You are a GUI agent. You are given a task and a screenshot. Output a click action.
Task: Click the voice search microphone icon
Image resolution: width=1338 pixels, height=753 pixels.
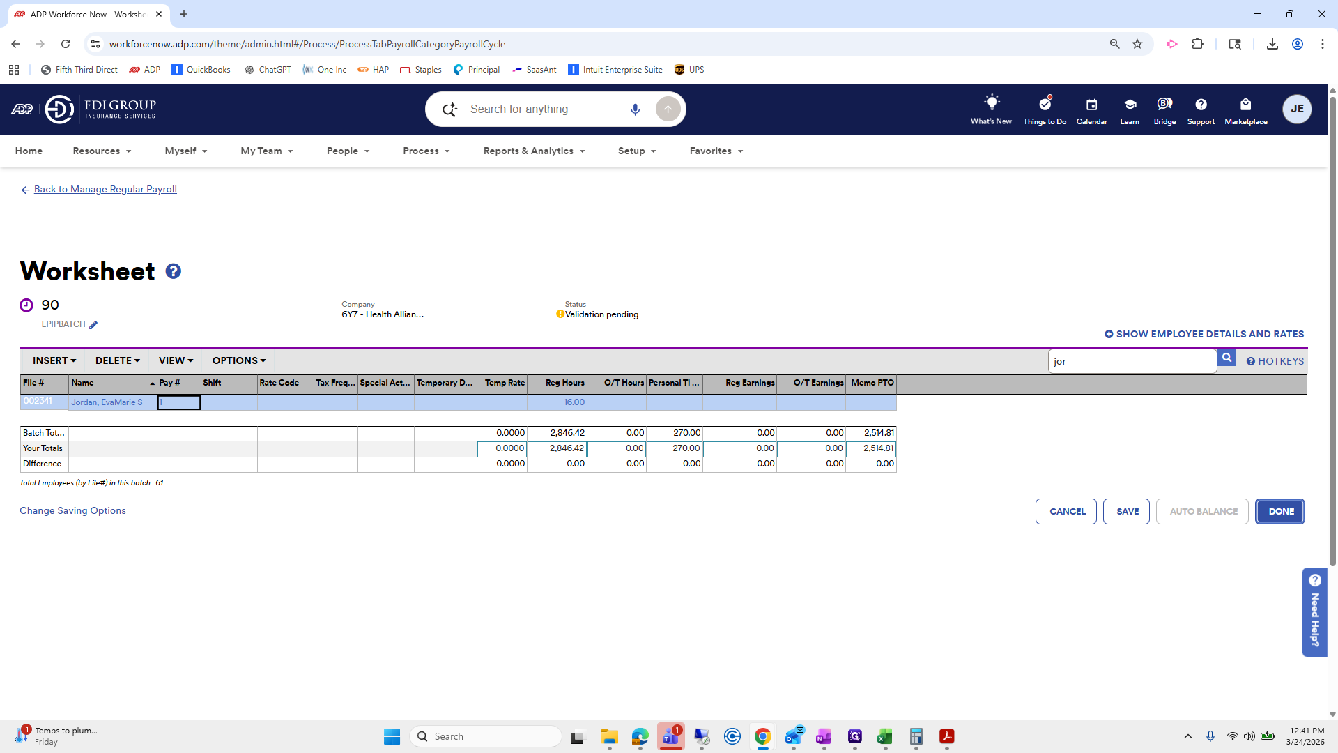[x=635, y=109]
